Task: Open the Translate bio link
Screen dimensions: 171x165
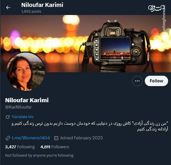Action: point(22,117)
